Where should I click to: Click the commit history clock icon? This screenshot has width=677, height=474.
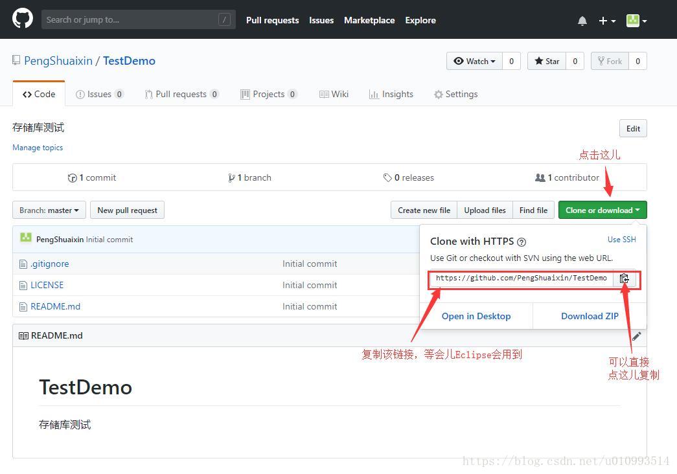(x=72, y=178)
